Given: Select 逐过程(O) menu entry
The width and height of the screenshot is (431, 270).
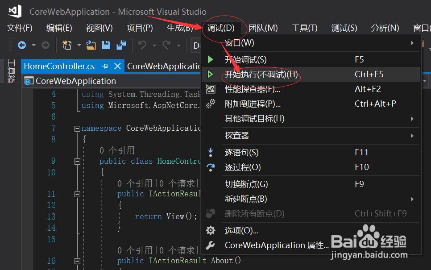Looking at the screenshot, I should pos(311,167).
